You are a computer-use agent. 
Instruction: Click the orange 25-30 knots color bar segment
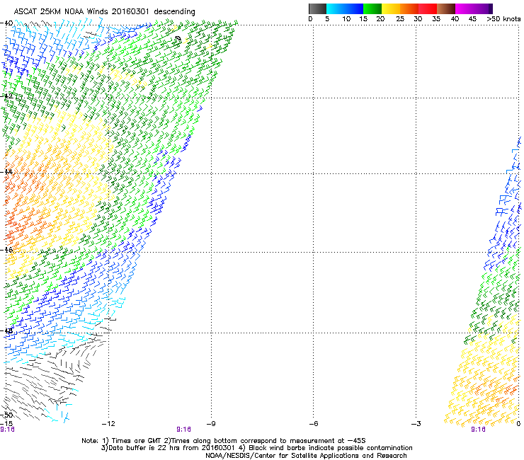coord(409,8)
